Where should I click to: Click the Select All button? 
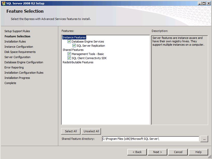70,131
